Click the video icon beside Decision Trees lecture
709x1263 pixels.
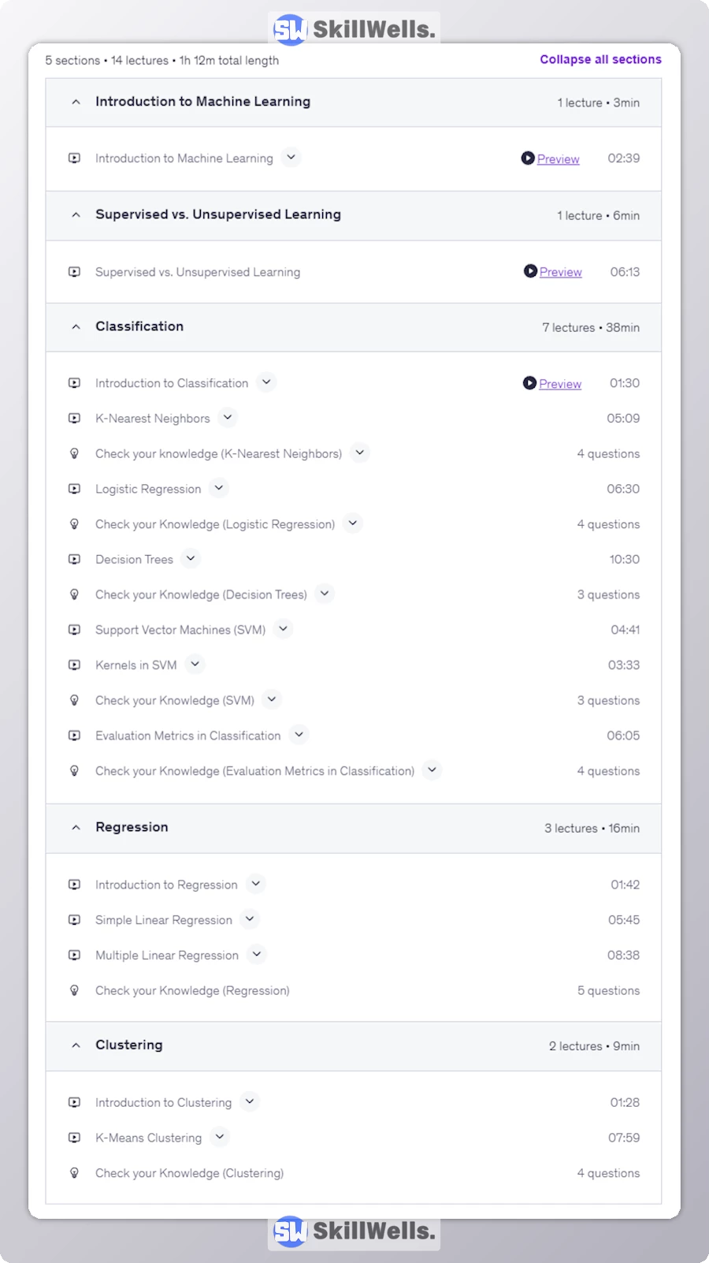pos(74,560)
